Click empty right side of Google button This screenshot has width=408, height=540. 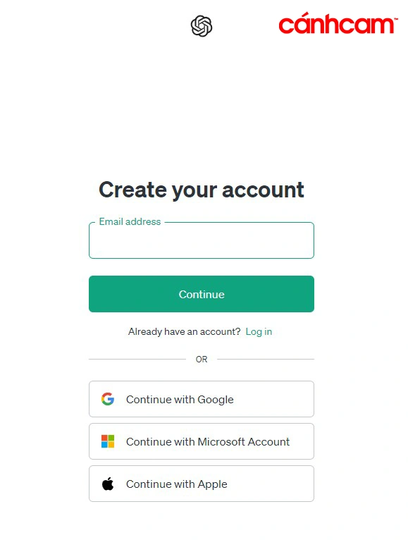pyautogui.click(x=276, y=399)
